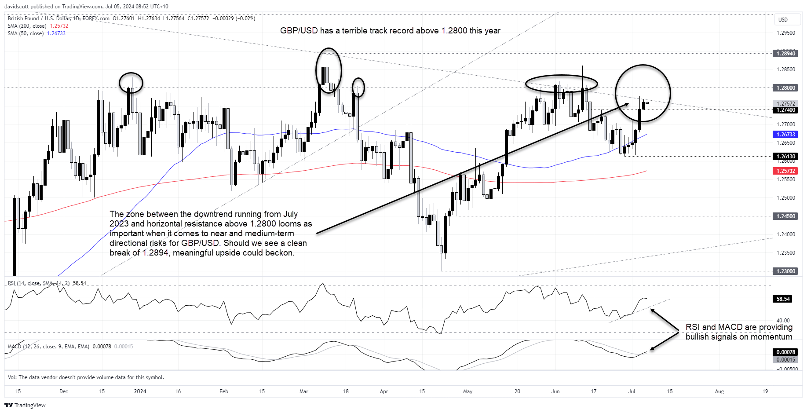Click the British Pound / U.S. Dollar symbol title
This screenshot has height=413, width=807.
click(58, 18)
